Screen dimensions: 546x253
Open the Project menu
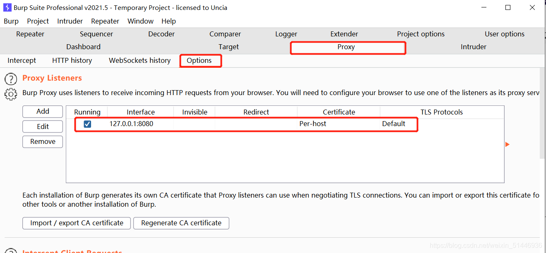[x=38, y=21]
